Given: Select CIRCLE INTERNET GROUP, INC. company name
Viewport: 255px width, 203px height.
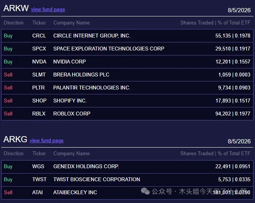Looking at the screenshot, I should click(x=92, y=36).
